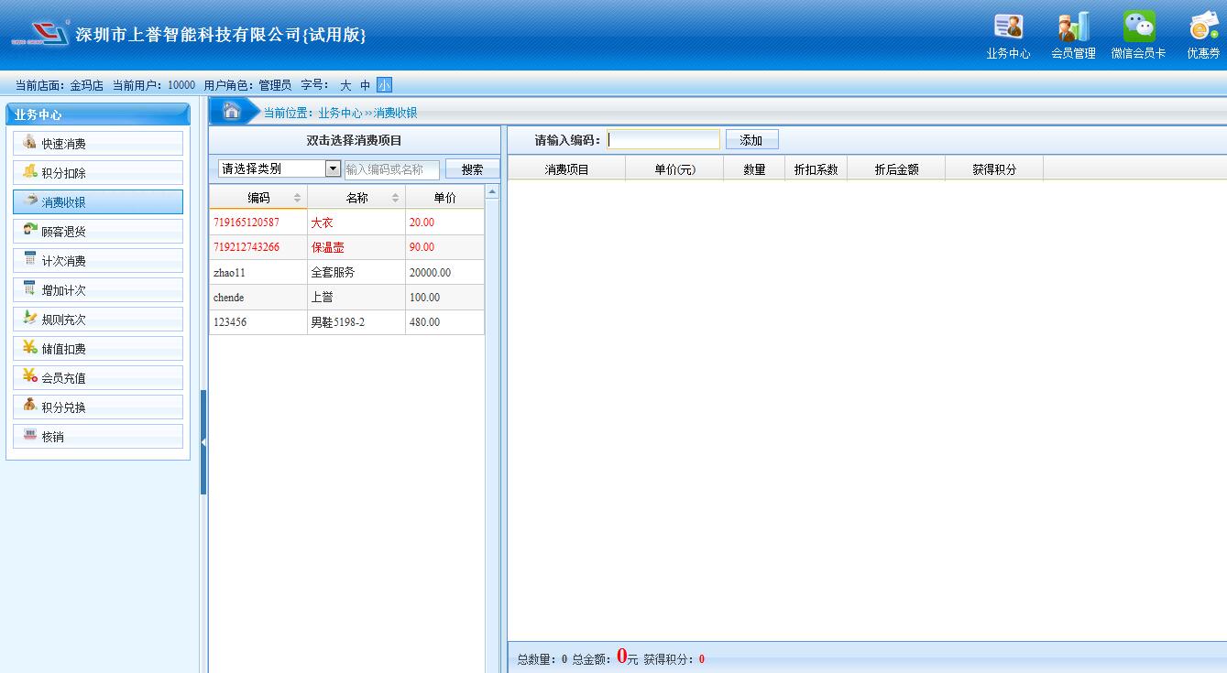This screenshot has width=1227, height=673.
Task: Open 积分兑换 points exchange item
Action: 98,407
